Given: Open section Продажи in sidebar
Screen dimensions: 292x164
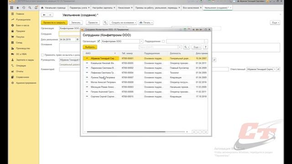Looking at the screenshot, I should pyautogui.click(x=20, y=31).
